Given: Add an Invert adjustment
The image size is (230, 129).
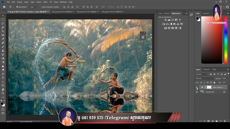Looking at the screenshot, I should 165,28.
